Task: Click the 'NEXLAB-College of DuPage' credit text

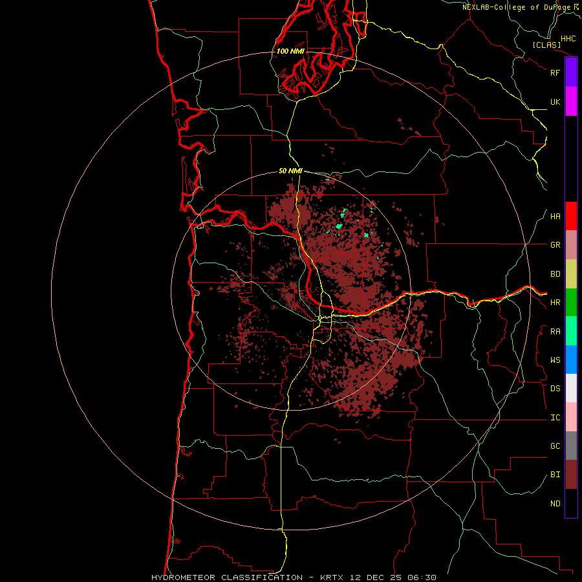Action: coord(516,7)
